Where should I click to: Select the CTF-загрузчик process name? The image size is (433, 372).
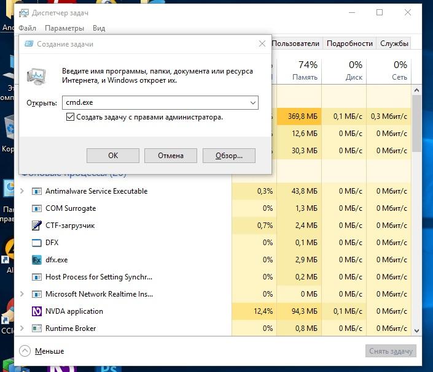click(70, 226)
